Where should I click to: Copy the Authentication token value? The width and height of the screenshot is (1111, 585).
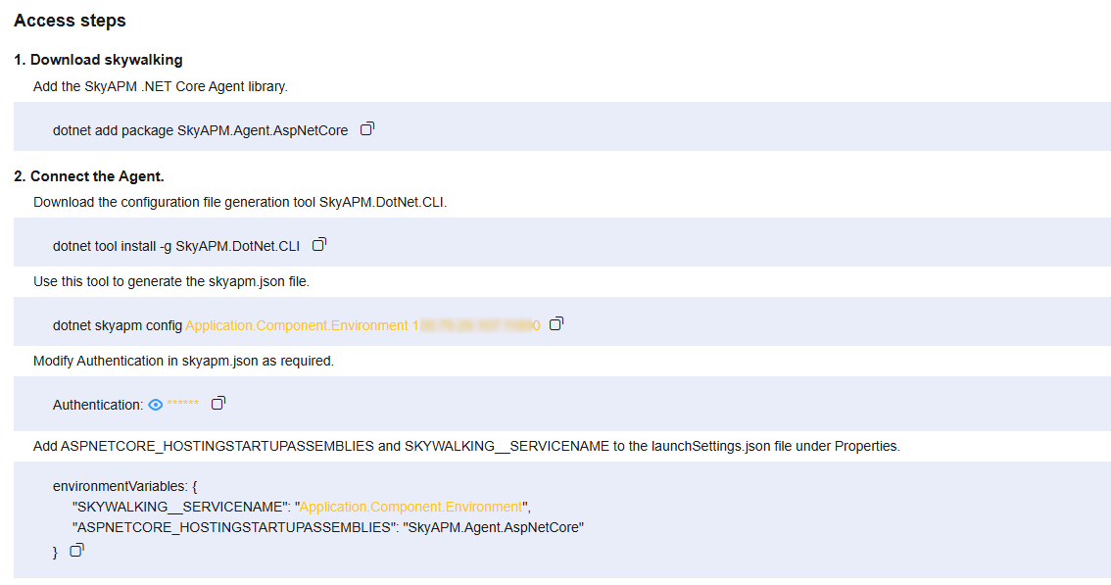218,404
